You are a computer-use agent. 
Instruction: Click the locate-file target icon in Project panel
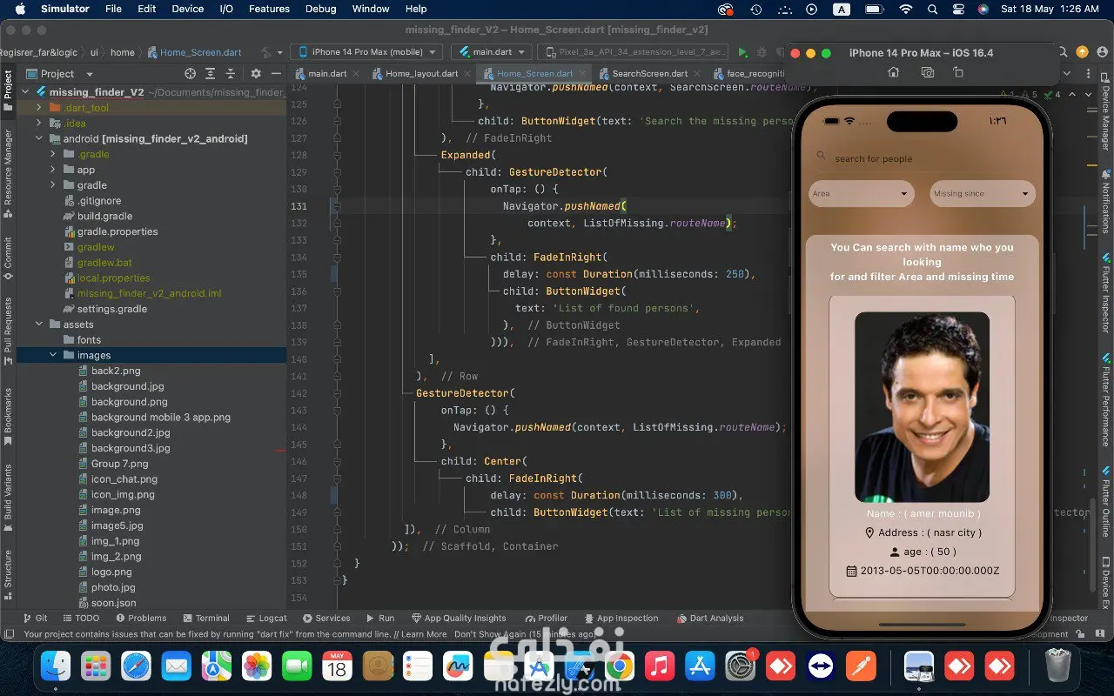tap(191, 74)
